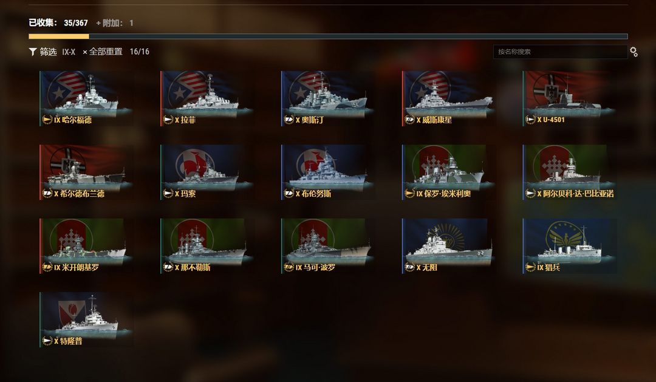Select the X 拉菲 ship card

coord(207,98)
